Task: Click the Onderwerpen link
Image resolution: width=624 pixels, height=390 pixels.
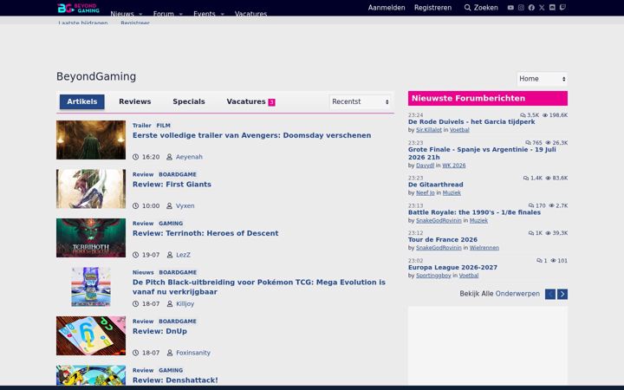Action: pyautogui.click(x=517, y=294)
